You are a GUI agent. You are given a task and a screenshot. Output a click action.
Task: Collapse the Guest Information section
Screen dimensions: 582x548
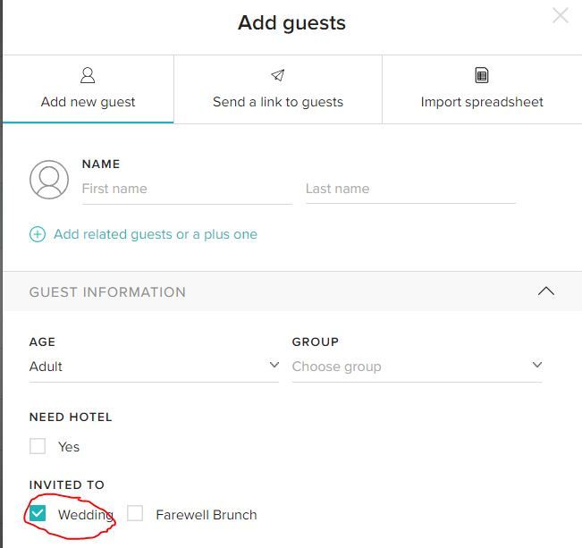pyautogui.click(x=545, y=291)
